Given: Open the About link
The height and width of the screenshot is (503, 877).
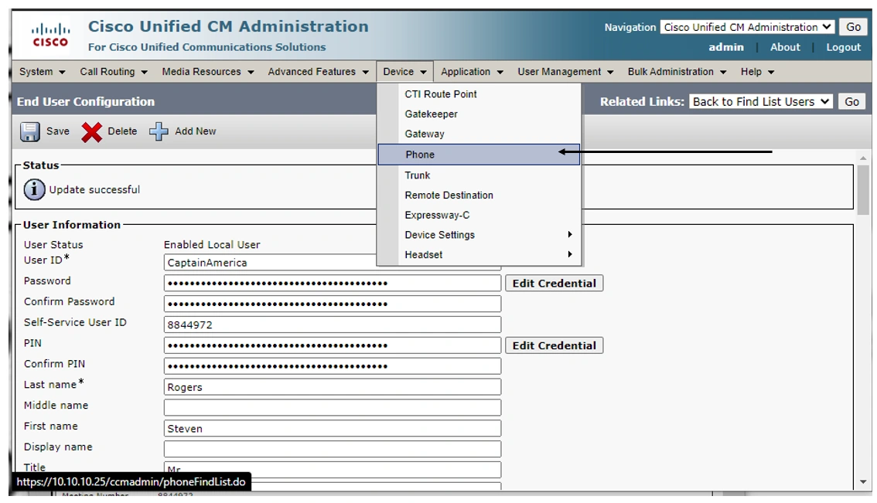Looking at the screenshot, I should point(785,47).
